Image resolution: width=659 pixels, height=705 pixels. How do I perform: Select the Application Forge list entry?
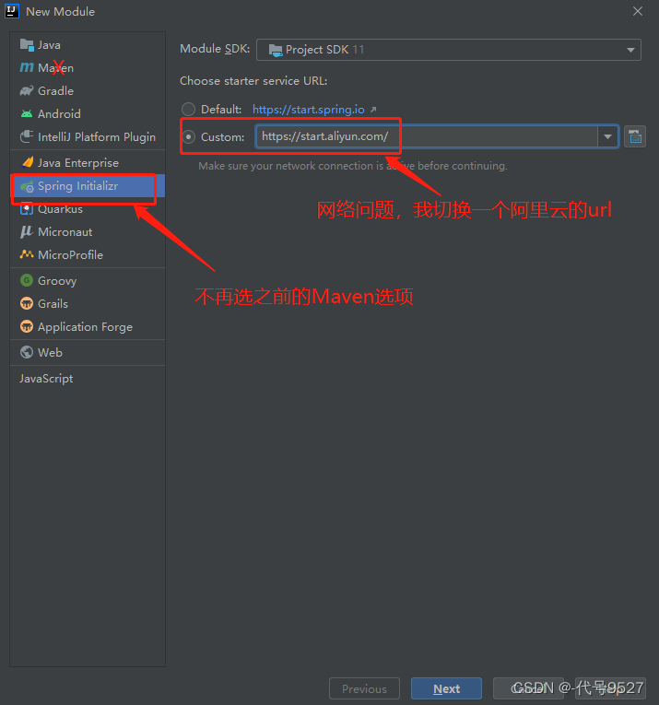[x=88, y=327]
